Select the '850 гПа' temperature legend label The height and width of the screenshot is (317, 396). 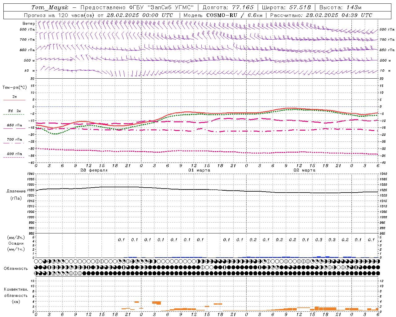[x=15, y=125]
